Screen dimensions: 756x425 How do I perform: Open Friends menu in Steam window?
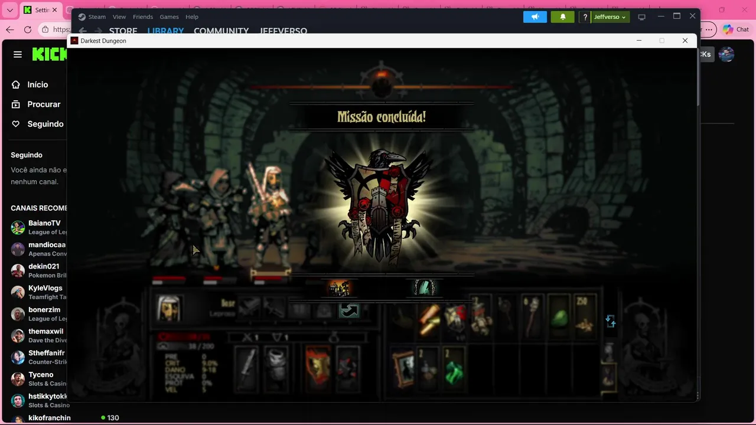[143, 17]
